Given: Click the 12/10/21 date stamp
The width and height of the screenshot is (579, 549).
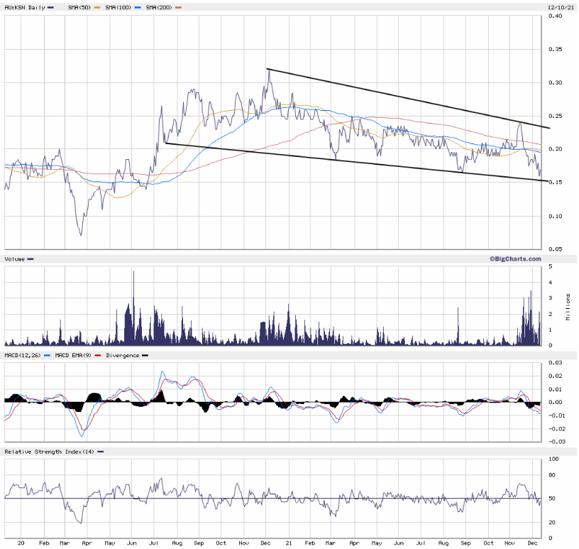Looking at the screenshot, I should pyautogui.click(x=560, y=7).
